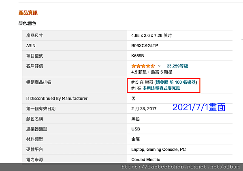Open the 23,259等級 ratings link

tap(177, 66)
